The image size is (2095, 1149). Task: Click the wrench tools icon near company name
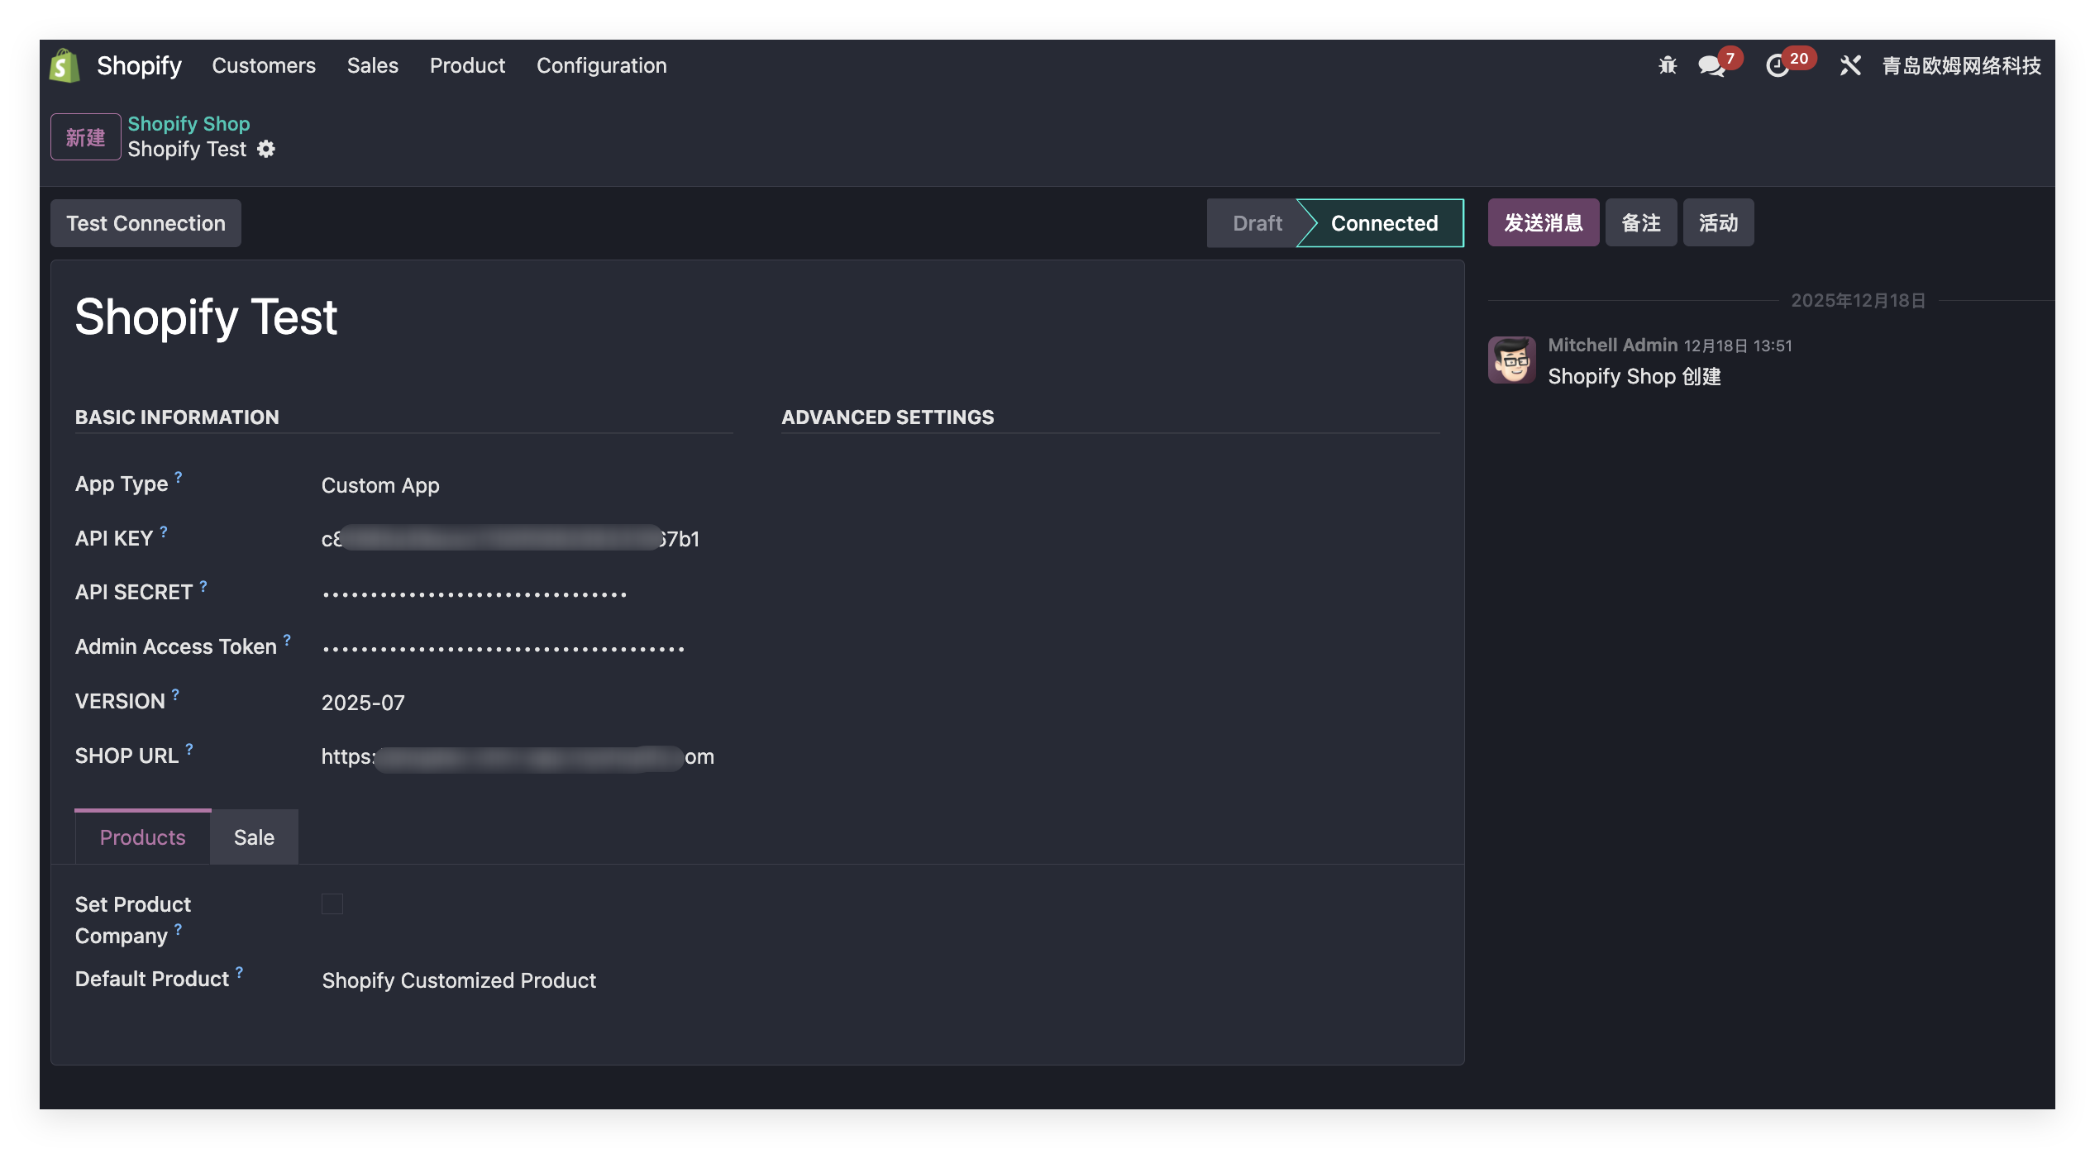(x=1849, y=65)
